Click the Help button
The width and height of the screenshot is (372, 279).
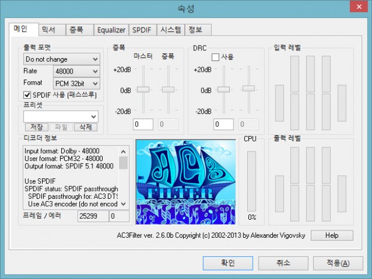[332, 235]
